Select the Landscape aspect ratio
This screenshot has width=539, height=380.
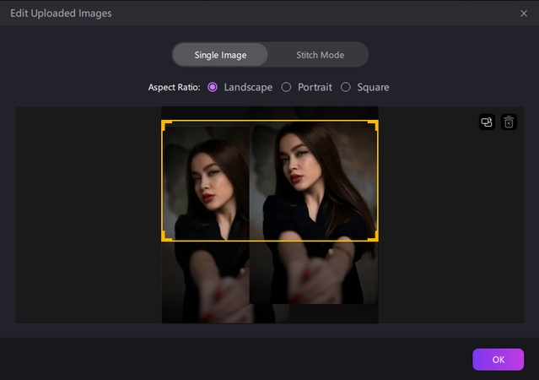coord(213,87)
